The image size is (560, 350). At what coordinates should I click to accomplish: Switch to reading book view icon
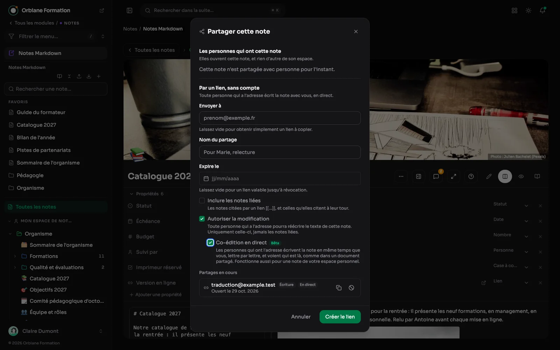(x=537, y=176)
